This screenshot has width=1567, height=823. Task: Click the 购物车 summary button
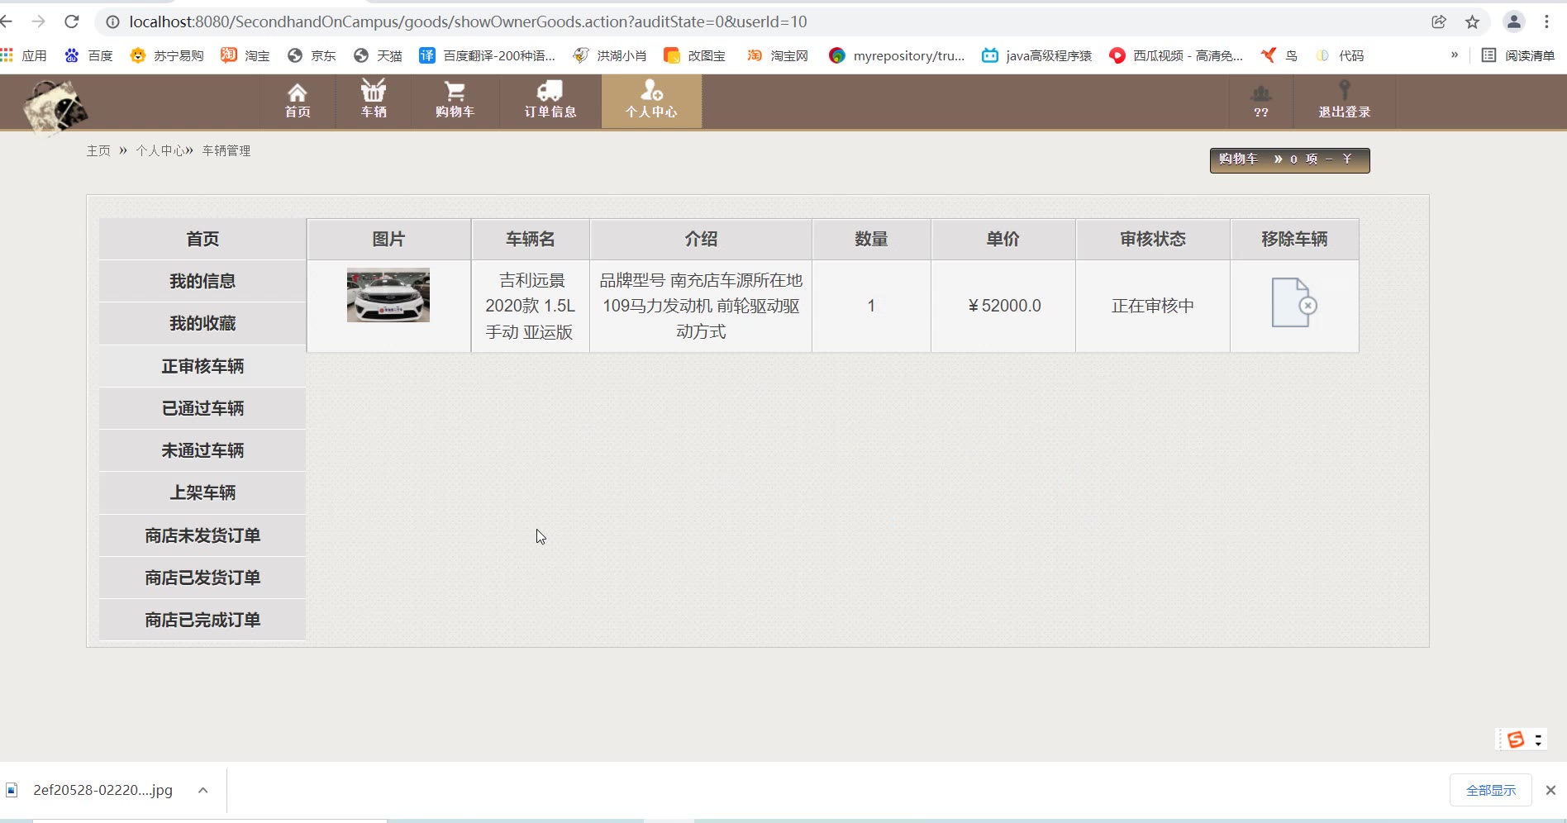tap(1289, 160)
